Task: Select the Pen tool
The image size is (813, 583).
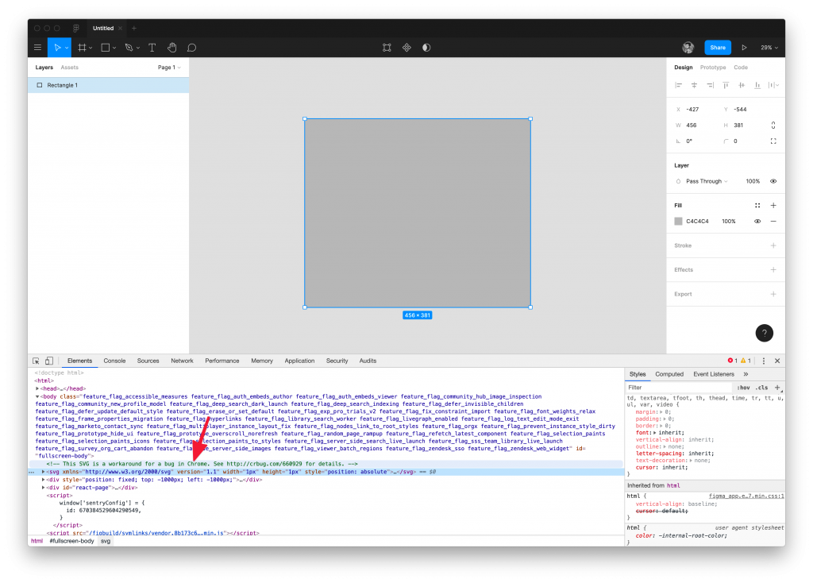Action: coord(129,48)
